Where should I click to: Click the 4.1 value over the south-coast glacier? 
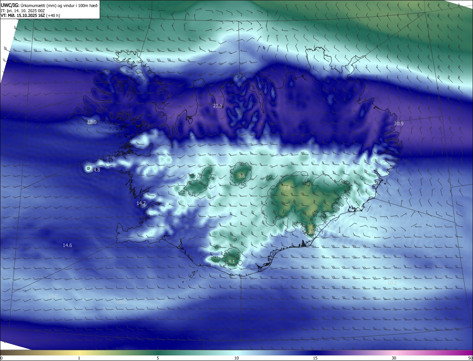[x=232, y=262]
